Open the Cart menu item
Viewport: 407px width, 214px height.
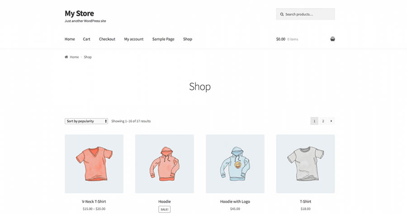pyautogui.click(x=86, y=39)
